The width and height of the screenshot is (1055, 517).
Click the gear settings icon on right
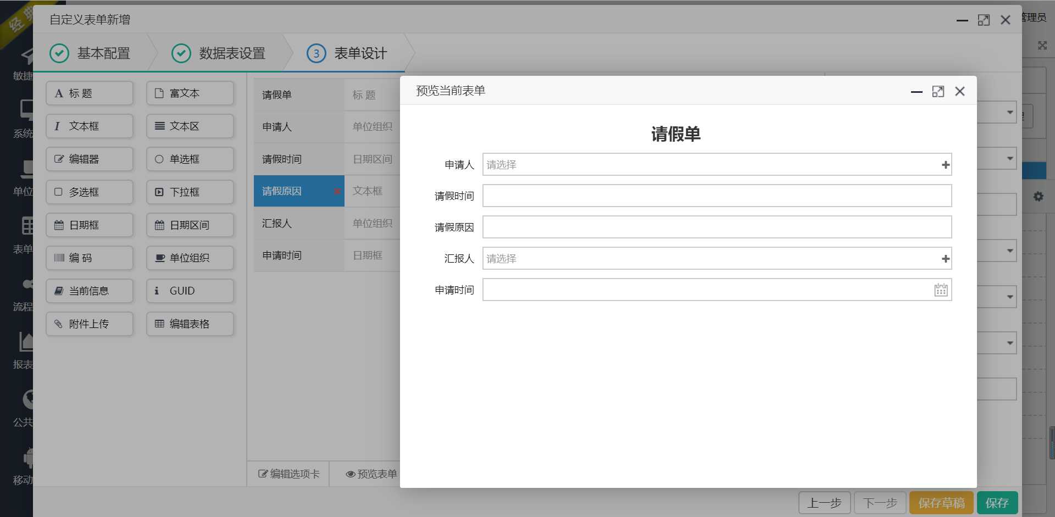[1038, 196]
